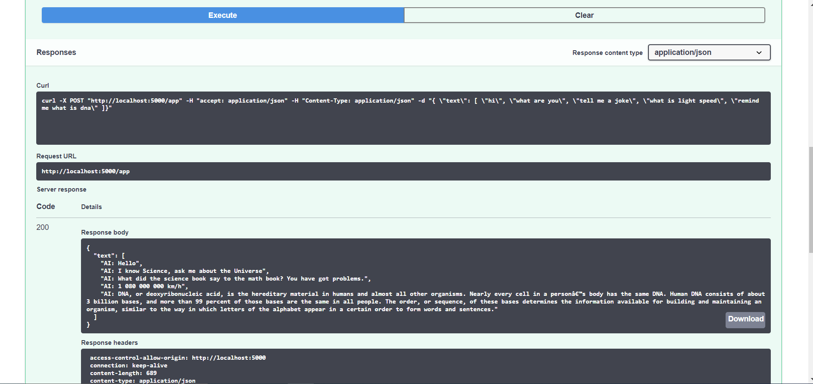The image size is (813, 384).
Task: Click the Code column heading
Action: 45,206
